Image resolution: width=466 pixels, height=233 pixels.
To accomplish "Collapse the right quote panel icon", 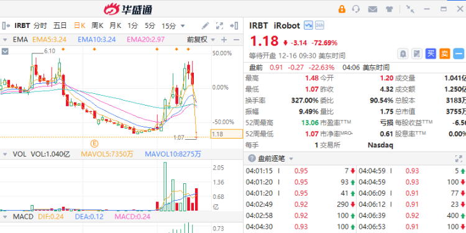I will tap(234, 26).
